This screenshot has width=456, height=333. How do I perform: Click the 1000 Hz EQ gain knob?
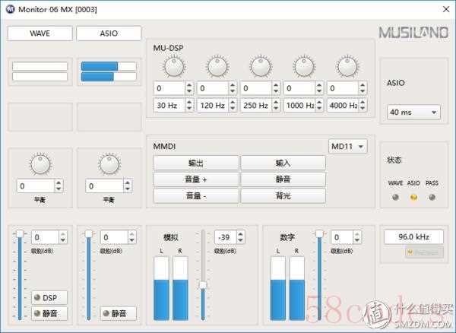tap(304, 67)
